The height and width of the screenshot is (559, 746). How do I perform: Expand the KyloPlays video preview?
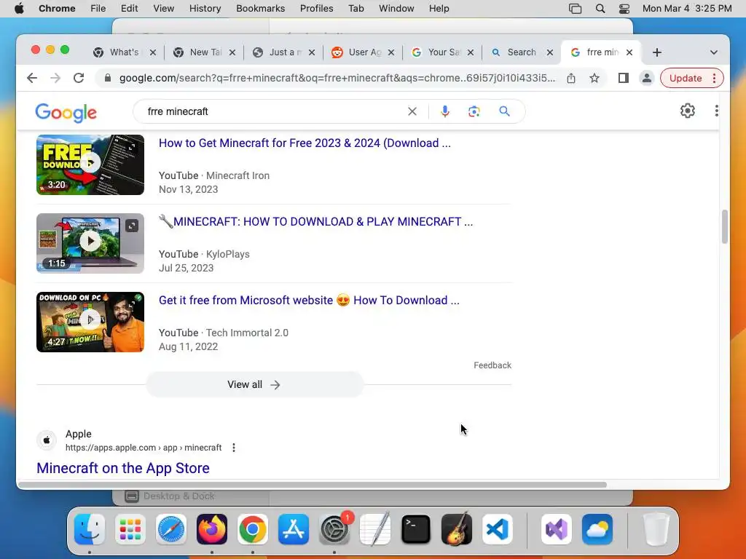point(132,226)
